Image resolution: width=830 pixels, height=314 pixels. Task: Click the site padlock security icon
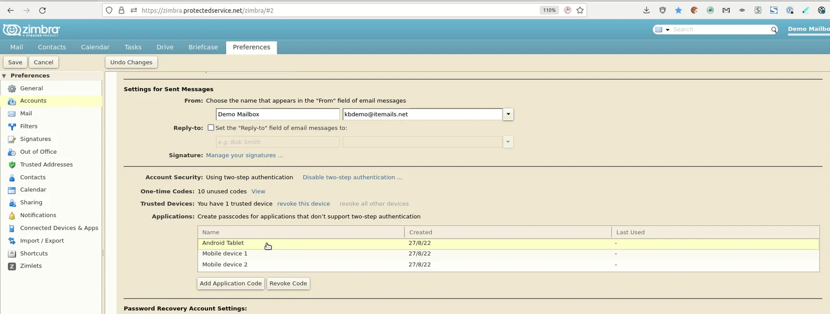[121, 10]
